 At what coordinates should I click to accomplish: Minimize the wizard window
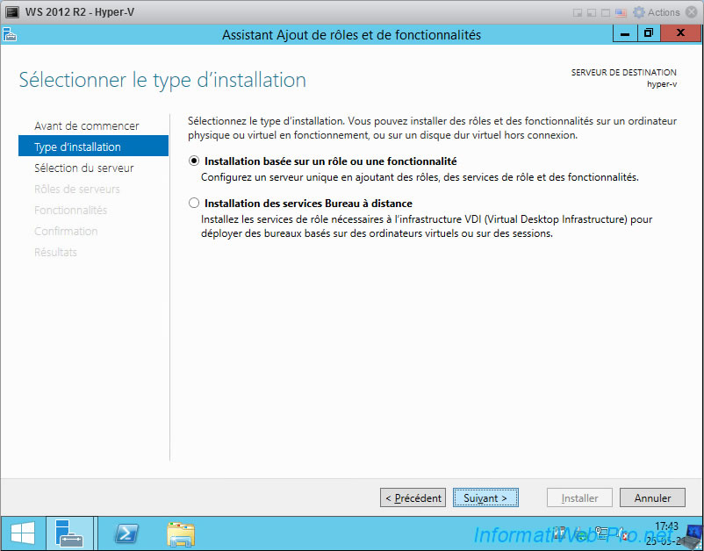click(625, 33)
